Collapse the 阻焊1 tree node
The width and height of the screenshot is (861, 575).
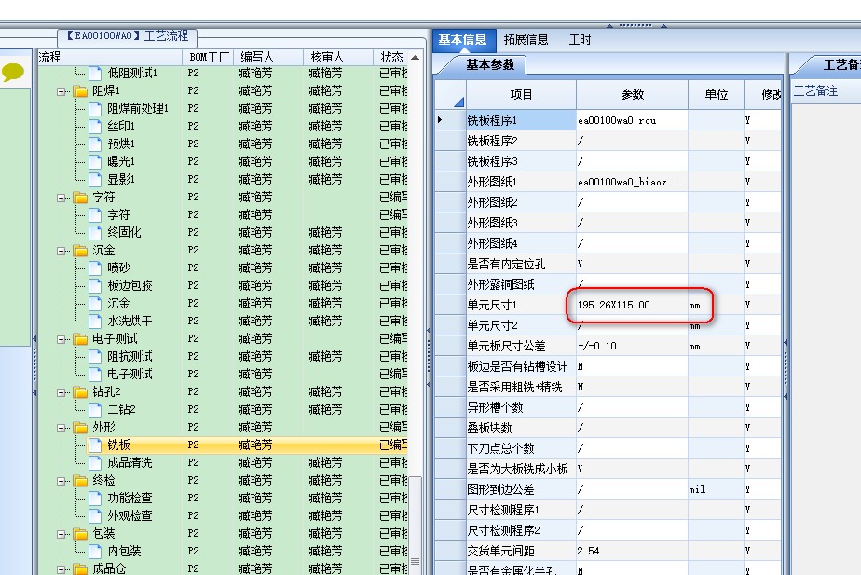[x=61, y=91]
